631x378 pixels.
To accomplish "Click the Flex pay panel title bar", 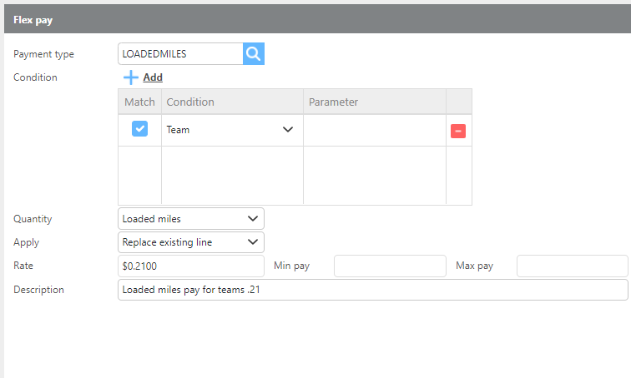I will click(x=315, y=19).
